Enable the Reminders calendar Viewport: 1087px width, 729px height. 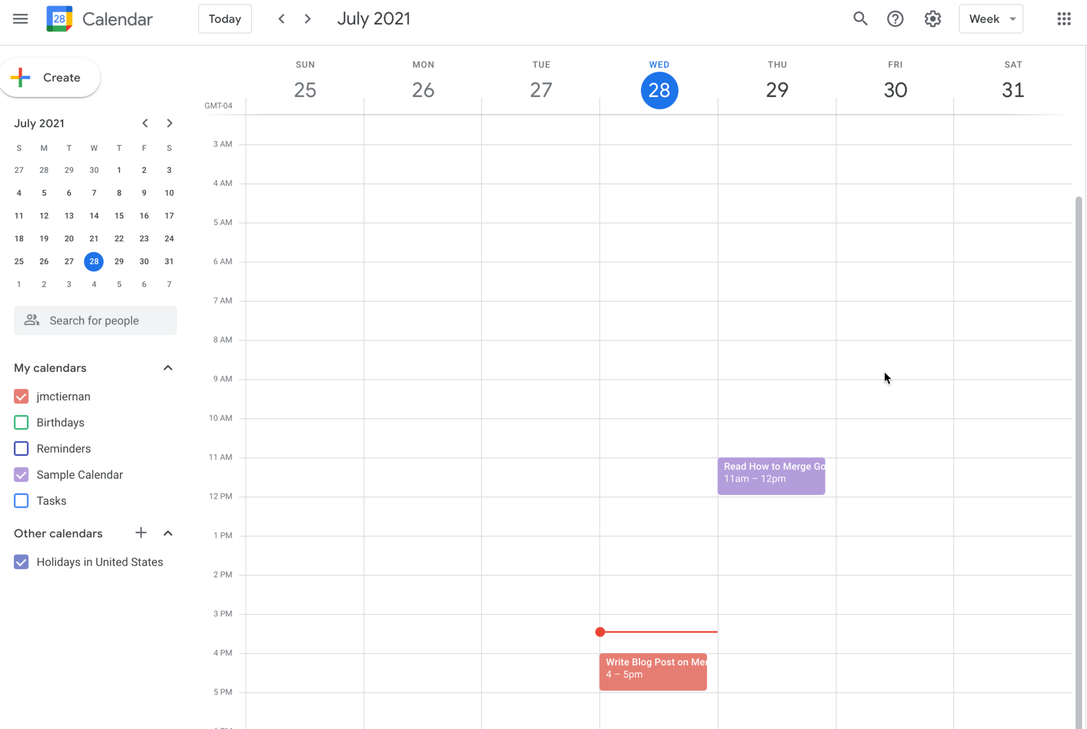(21, 448)
